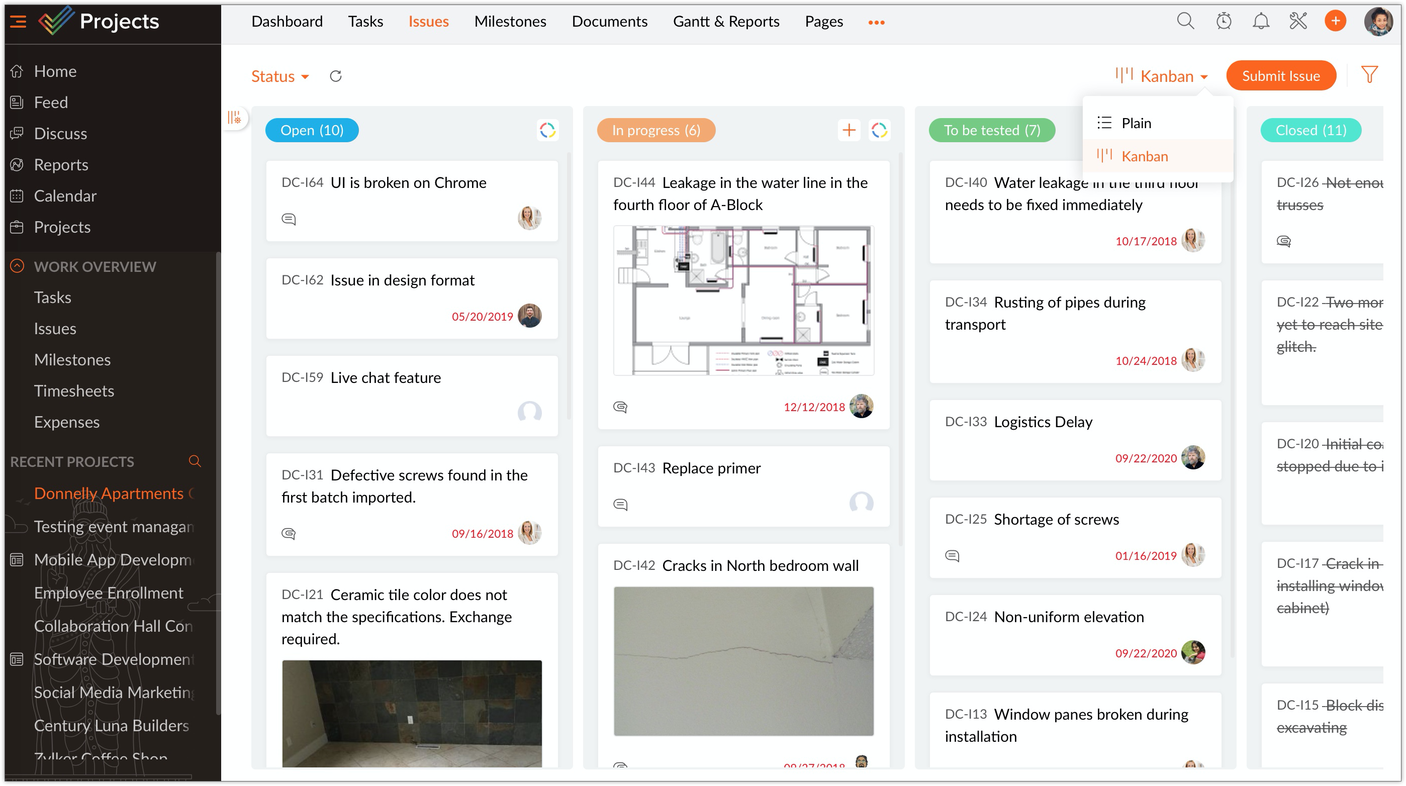The height and width of the screenshot is (786, 1406).
Task: Open the tools settings wrench icon
Action: 1298,21
